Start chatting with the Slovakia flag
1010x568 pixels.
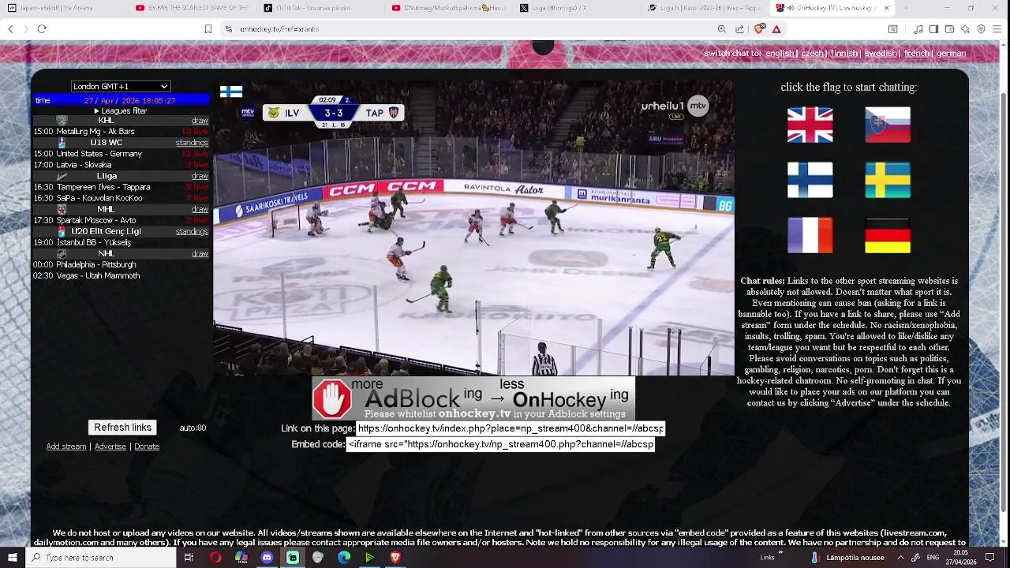[888, 125]
